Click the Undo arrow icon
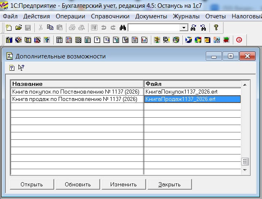262x199 pixels. [104, 27]
